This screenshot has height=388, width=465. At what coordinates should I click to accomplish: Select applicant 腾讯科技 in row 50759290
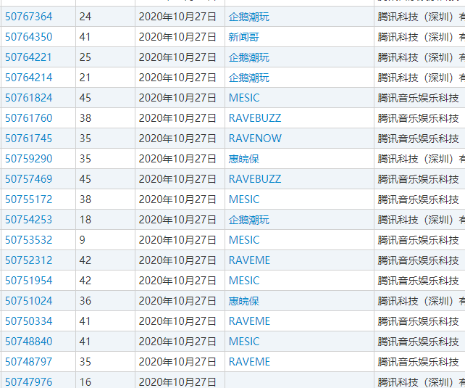[x=419, y=159]
